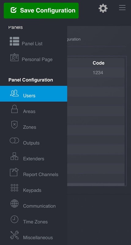Select the Users menu item

34,94
